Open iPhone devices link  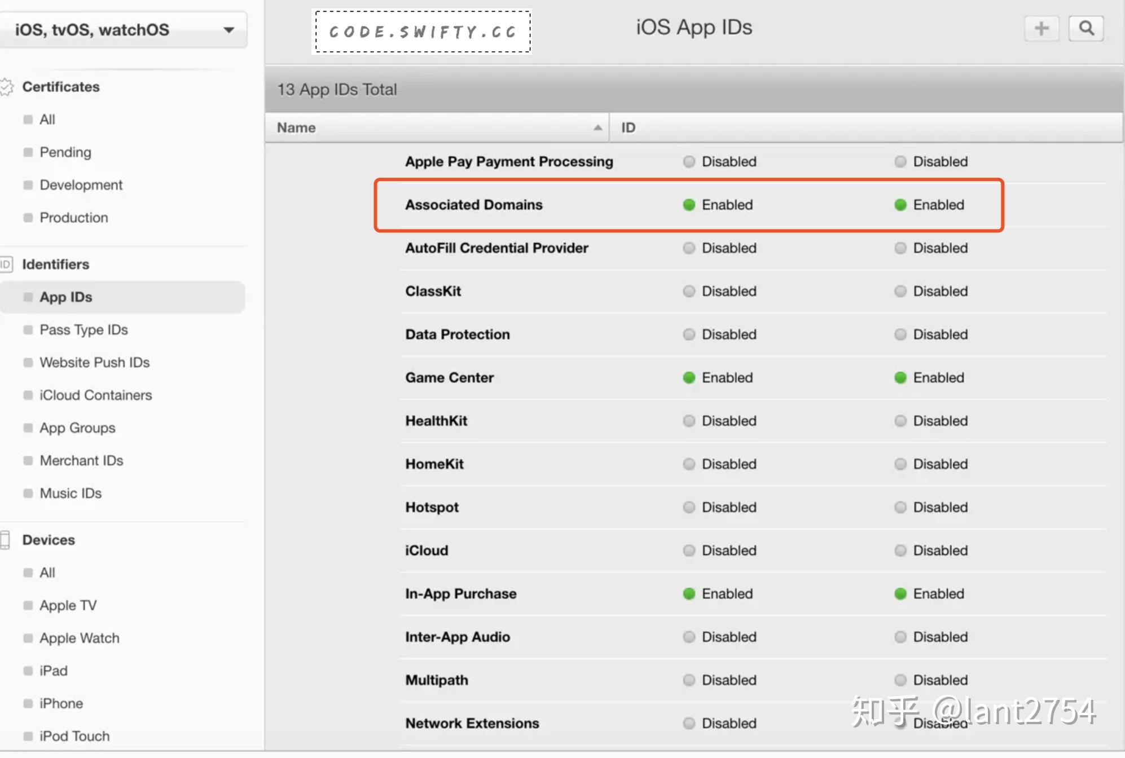(x=61, y=703)
